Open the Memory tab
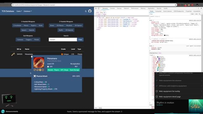 click(x=143, y=8)
